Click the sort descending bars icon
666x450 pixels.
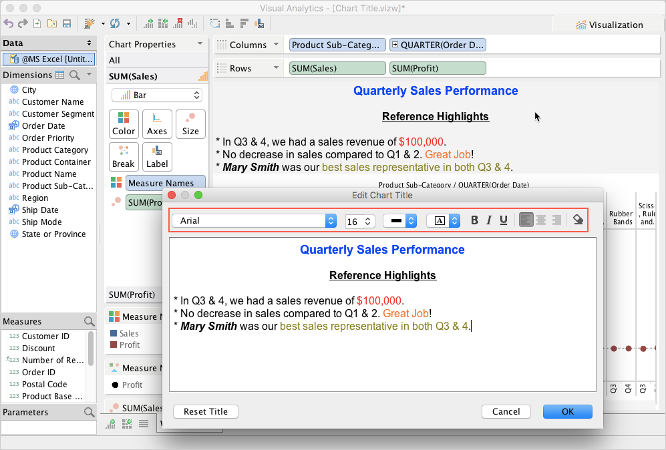(244, 24)
